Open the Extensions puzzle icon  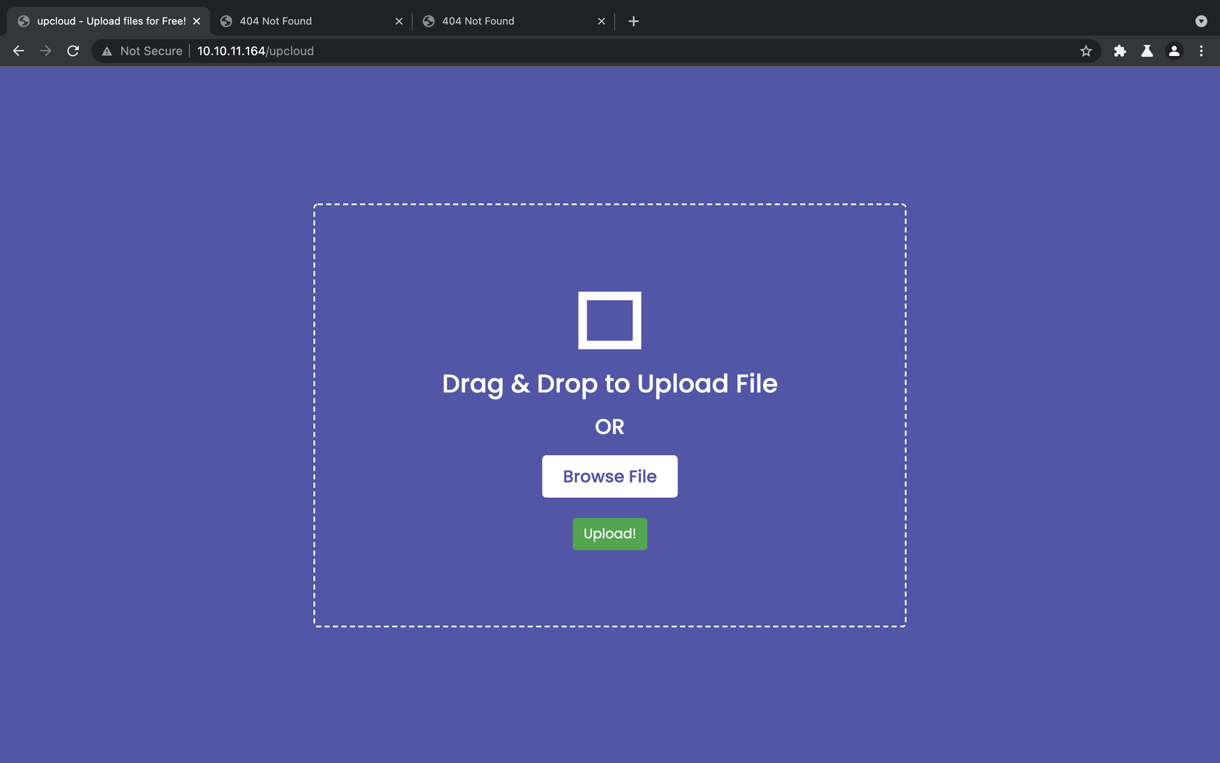(1120, 51)
